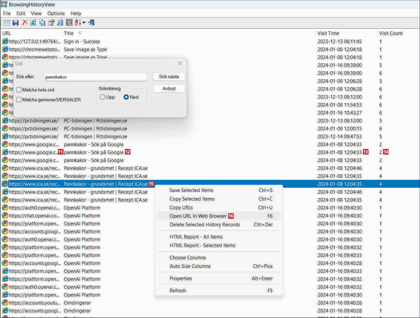Close the Sök dialog
Screen dimensions: 420x318
pos(180,64)
